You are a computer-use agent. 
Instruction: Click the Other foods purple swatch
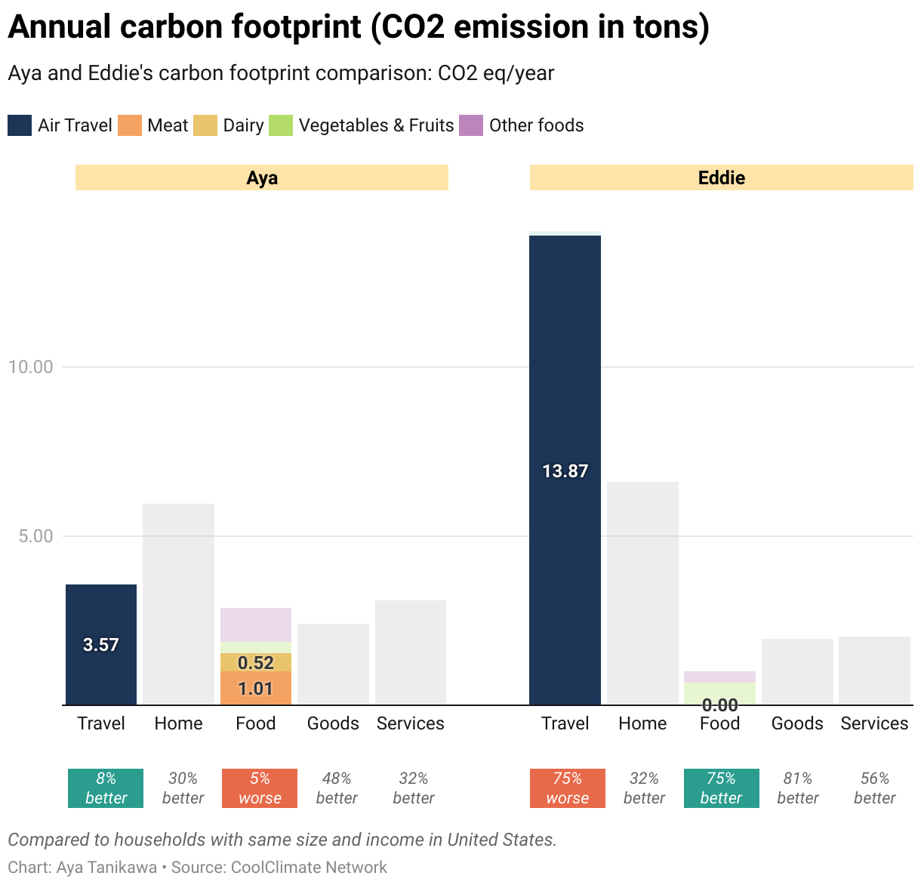tap(471, 125)
